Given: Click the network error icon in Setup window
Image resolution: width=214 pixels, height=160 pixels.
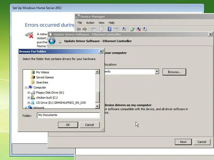Looking at the screenshot, I should point(29,35).
